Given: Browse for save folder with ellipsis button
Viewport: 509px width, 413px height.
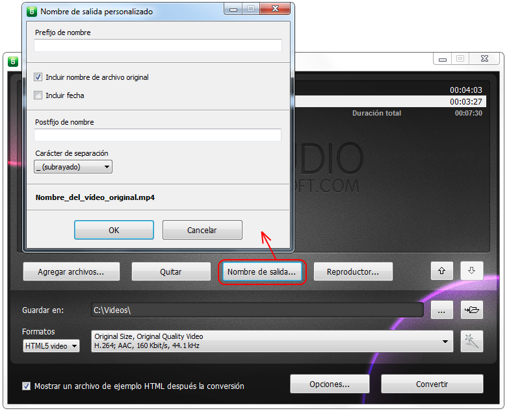Looking at the screenshot, I should (442, 310).
